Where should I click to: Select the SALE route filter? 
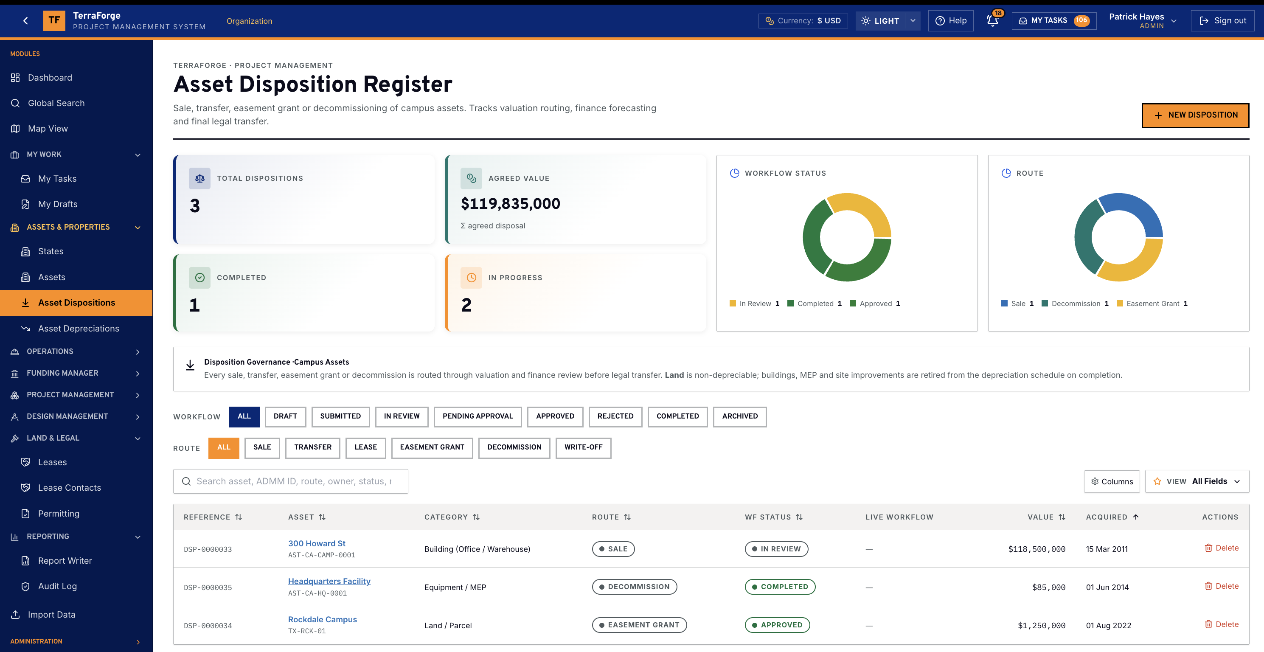pyautogui.click(x=262, y=448)
